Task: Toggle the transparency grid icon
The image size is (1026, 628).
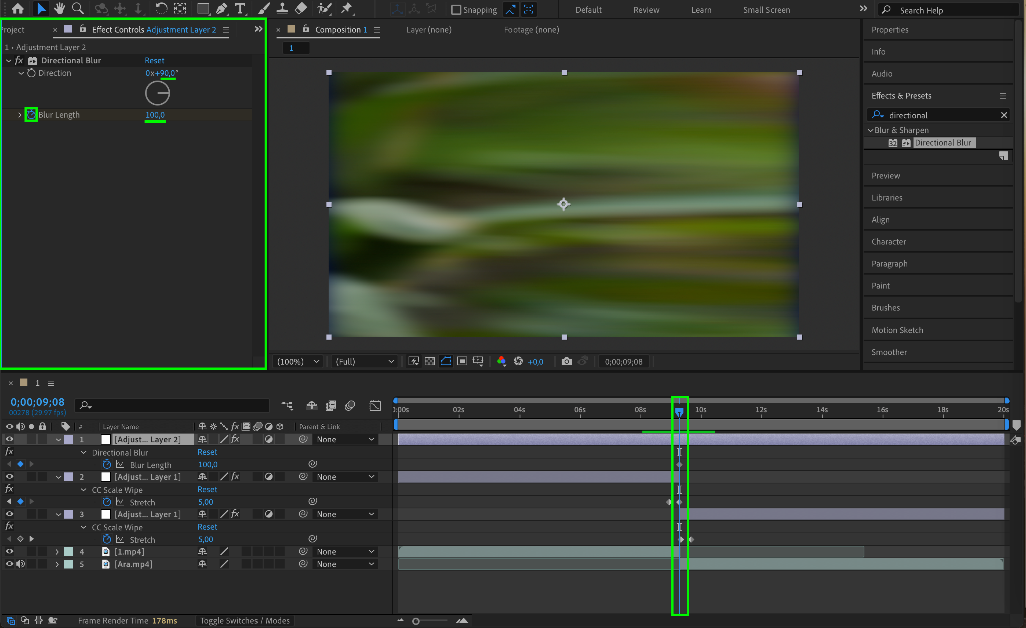Action: [430, 361]
